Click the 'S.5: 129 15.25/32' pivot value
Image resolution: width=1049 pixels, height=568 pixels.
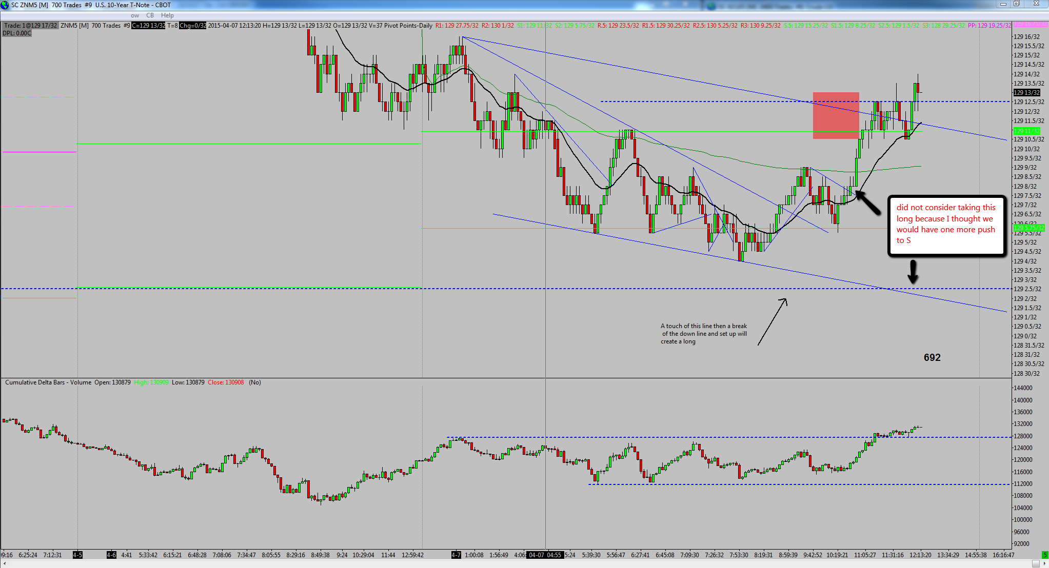805,26
